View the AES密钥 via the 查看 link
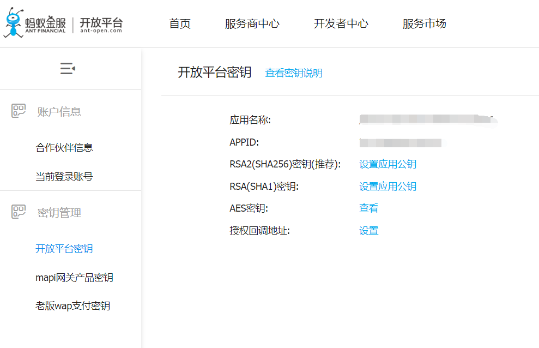 [x=368, y=208]
